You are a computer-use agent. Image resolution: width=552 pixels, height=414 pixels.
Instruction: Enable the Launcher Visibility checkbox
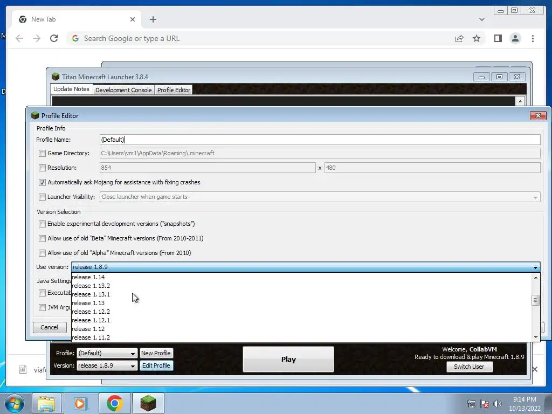tap(42, 197)
